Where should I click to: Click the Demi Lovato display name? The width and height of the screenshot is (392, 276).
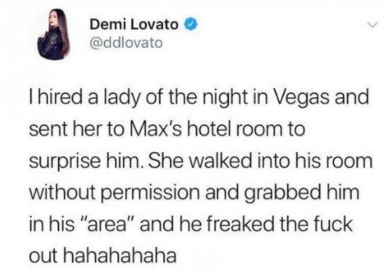(134, 25)
